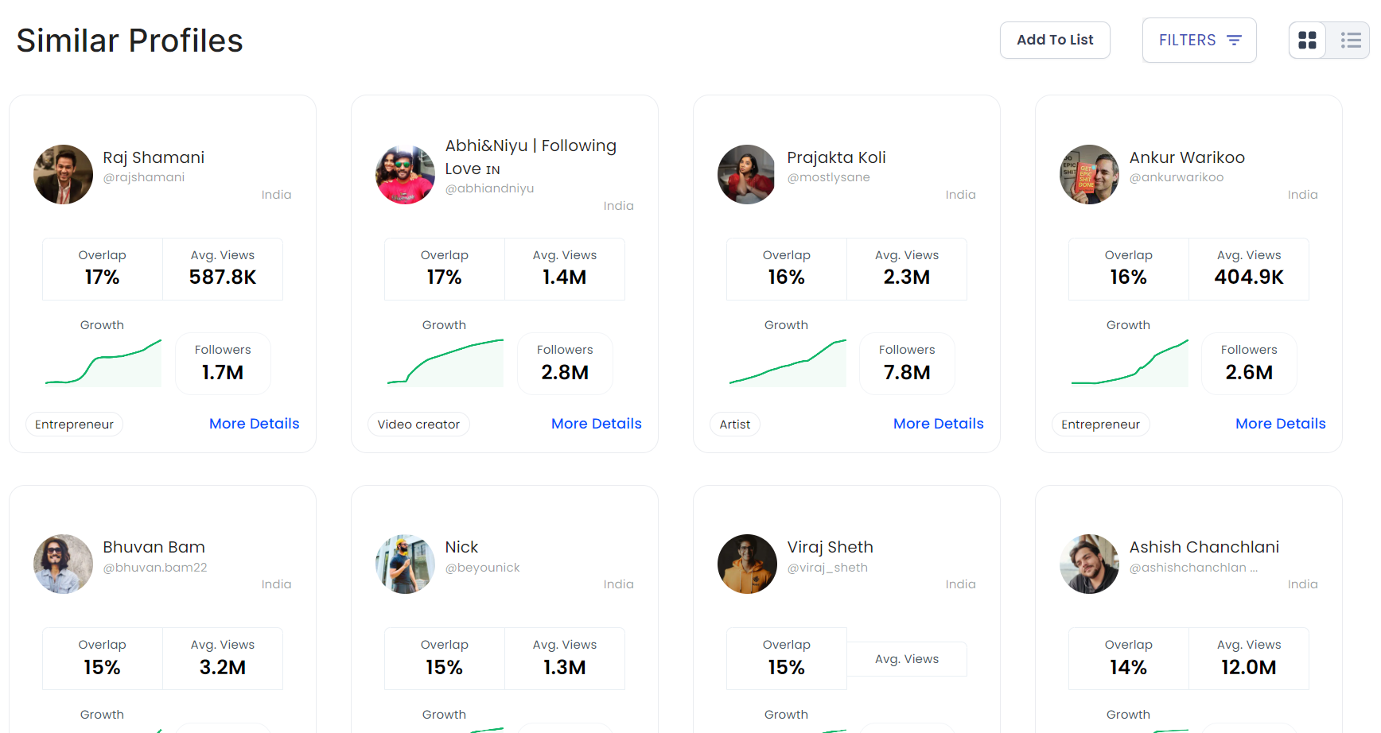Open Nick's profile picture
The height and width of the screenshot is (733, 1381).
tap(405, 564)
